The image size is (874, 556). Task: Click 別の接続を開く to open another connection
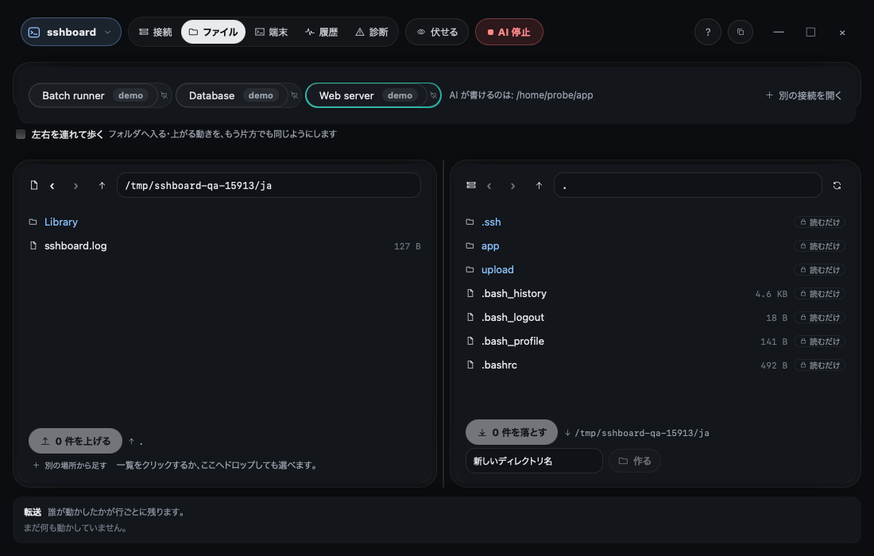tap(803, 95)
